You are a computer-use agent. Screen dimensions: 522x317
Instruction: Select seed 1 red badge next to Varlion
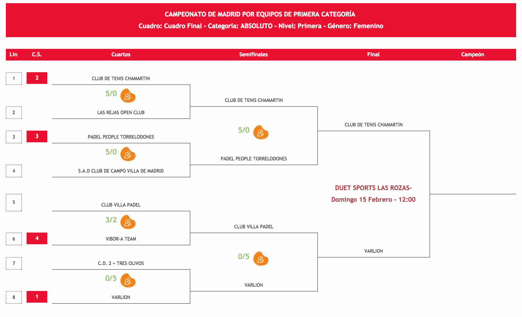pos(37,297)
